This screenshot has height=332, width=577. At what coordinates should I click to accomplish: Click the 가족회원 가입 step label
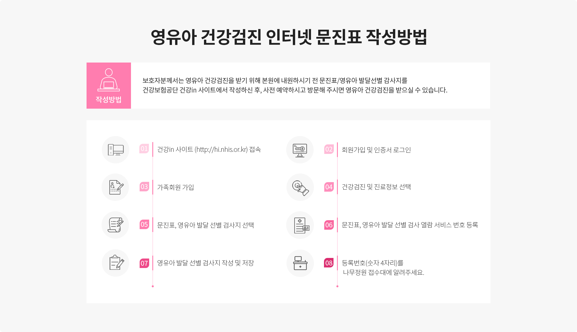coord(175,187)
